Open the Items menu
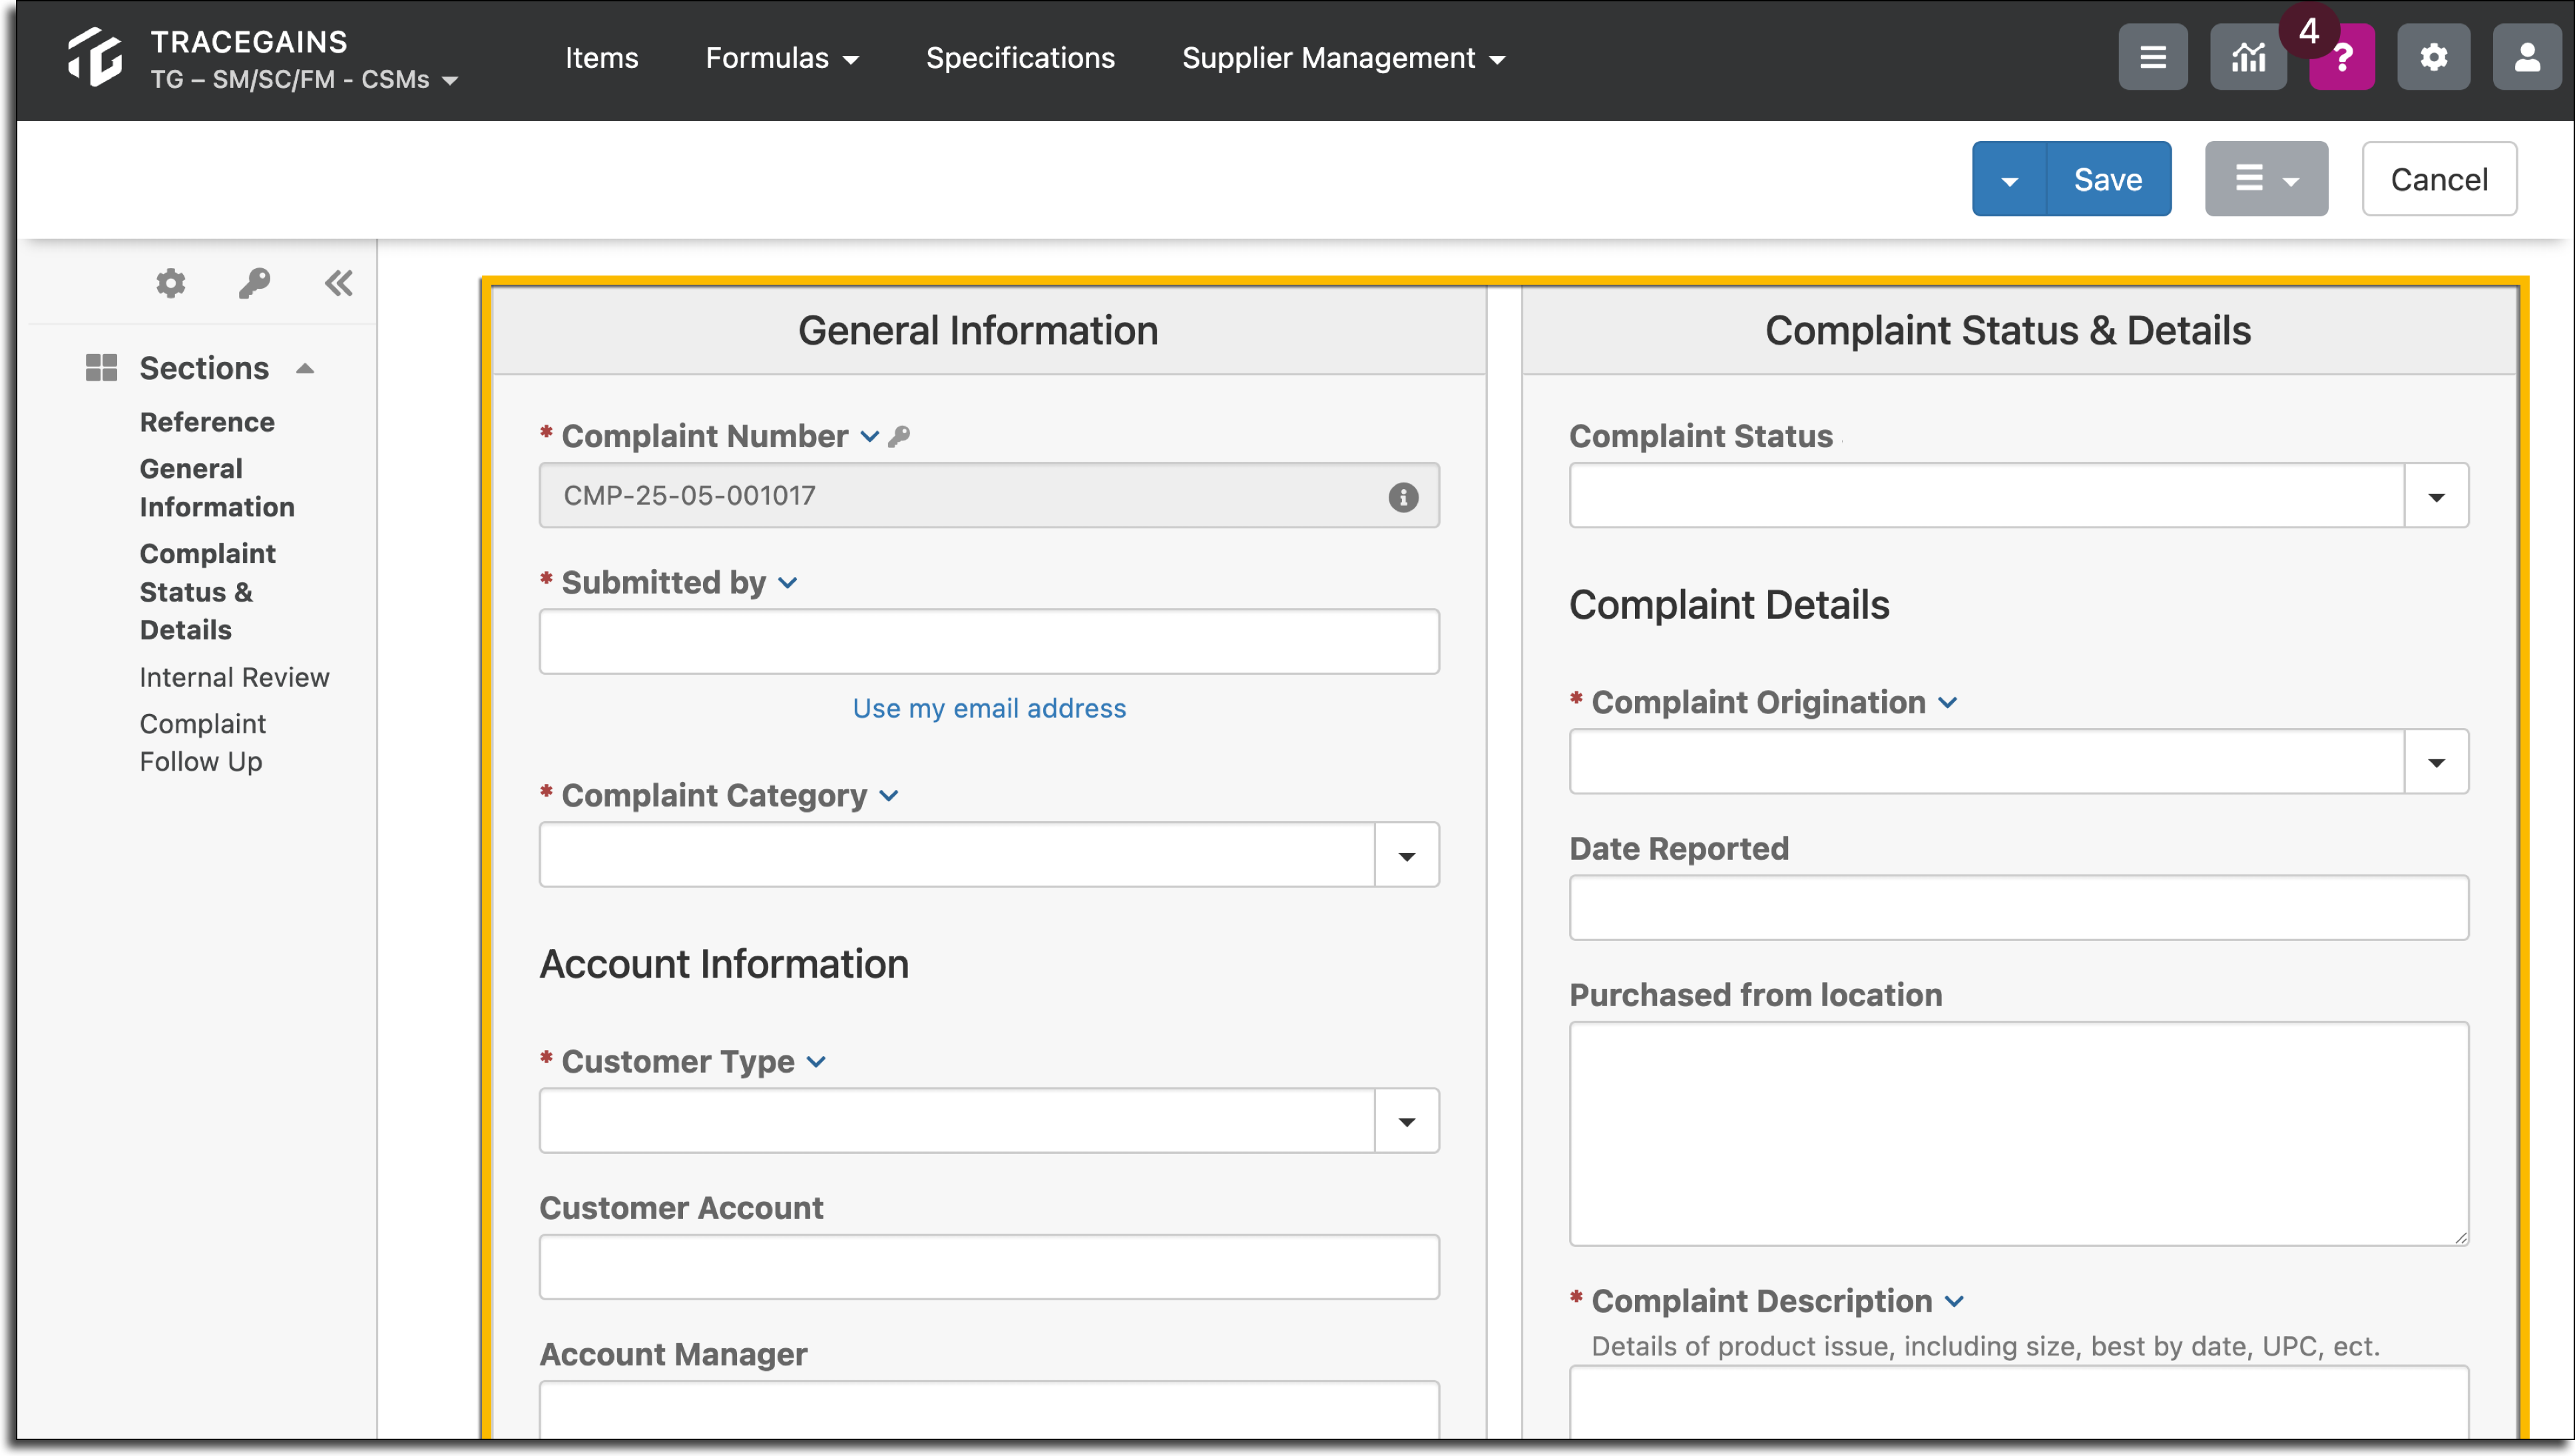This screenshot has width=2575, height=1456. 601,58
